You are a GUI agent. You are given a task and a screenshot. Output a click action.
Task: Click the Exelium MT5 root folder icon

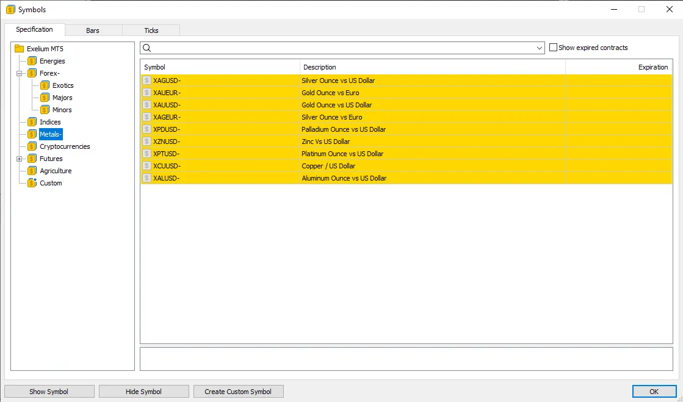click(x=19, y=49)
